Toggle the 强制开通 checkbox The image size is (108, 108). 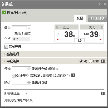tap(6, 47)
